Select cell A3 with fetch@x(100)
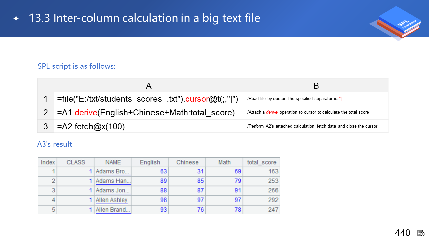This screenshot has height=241, width=429. click(x=91, y=127)
